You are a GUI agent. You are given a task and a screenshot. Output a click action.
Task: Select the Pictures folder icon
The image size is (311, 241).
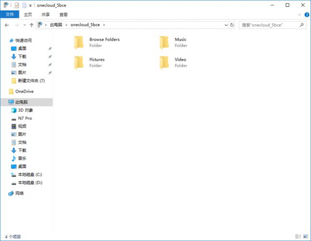tap(79, 63)
